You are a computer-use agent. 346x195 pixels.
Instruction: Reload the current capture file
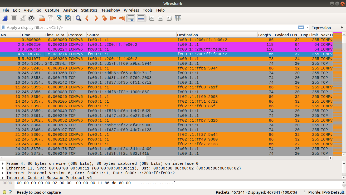pos(68,18)
